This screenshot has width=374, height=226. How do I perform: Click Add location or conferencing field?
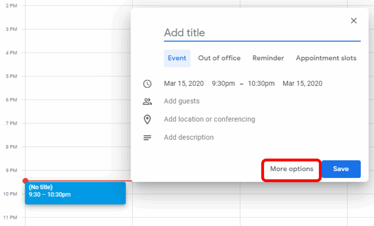pos(209,119)
